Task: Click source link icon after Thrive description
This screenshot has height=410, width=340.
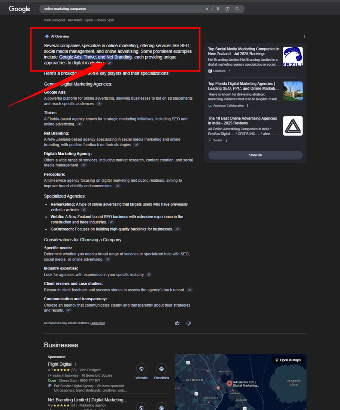Action: [80, 124]
